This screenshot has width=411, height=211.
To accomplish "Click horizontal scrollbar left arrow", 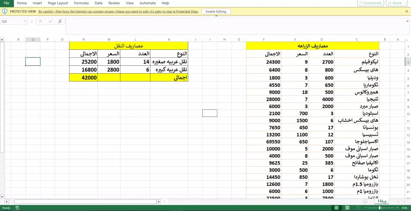I will click(x=7, y=202).
